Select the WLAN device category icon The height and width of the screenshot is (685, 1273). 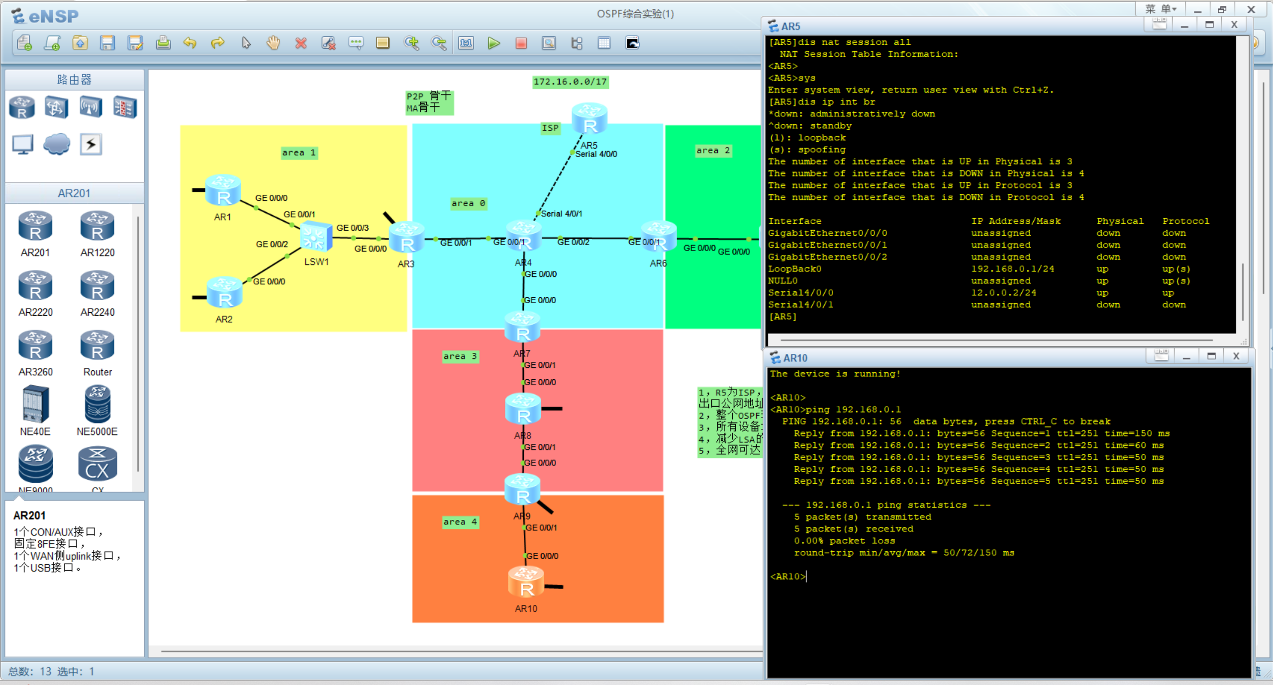[91, 107]
